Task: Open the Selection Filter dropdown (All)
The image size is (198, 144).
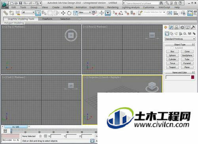Action: click(x=28, y=12)
